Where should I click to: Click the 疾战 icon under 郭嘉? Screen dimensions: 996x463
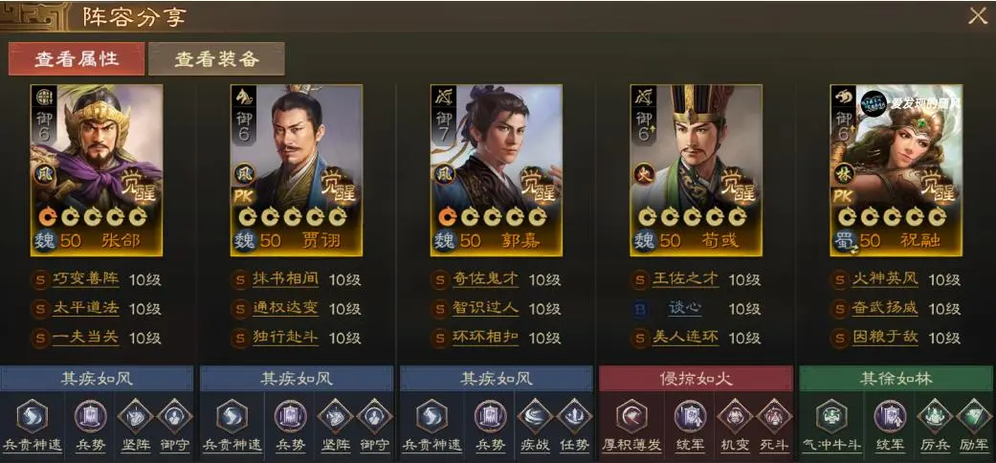point(534,417)
